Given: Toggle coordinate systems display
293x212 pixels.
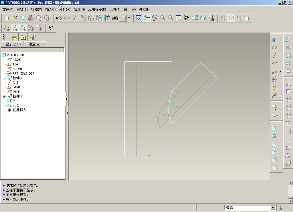Looking at the screenshot, I should click(31, 28).
